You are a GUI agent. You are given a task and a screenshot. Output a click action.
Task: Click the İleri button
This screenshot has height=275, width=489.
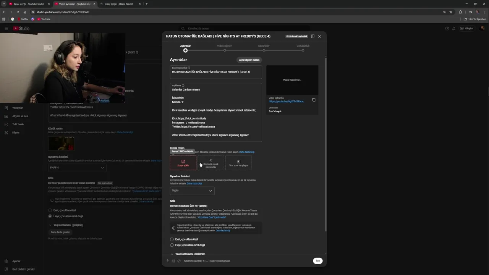(318, 261)
